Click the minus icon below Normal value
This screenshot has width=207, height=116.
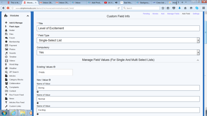coord(38,103)
